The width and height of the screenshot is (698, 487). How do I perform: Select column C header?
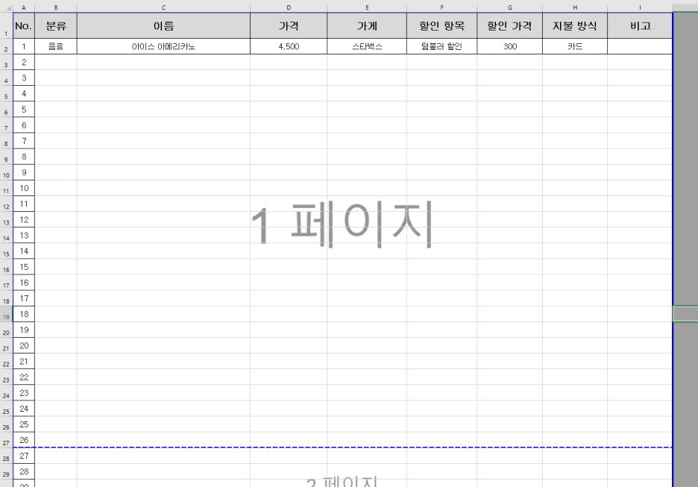click(x=163, y=7)
